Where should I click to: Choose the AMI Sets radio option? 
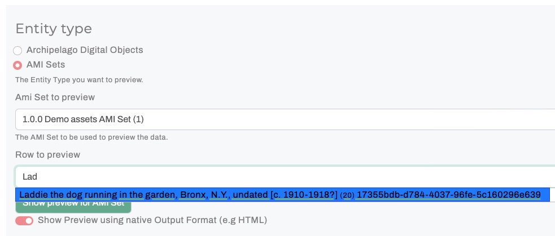tap(18, 65)
